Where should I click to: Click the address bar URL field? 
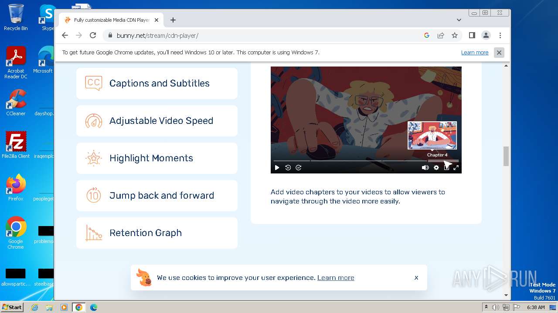(x=262, y=36)
